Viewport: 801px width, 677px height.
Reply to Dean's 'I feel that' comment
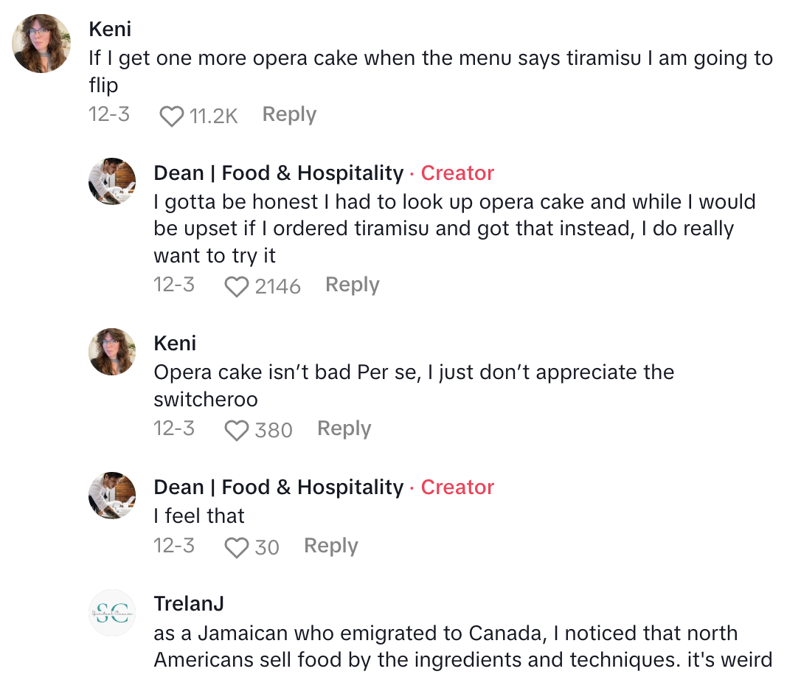click(x=330, y=546)
